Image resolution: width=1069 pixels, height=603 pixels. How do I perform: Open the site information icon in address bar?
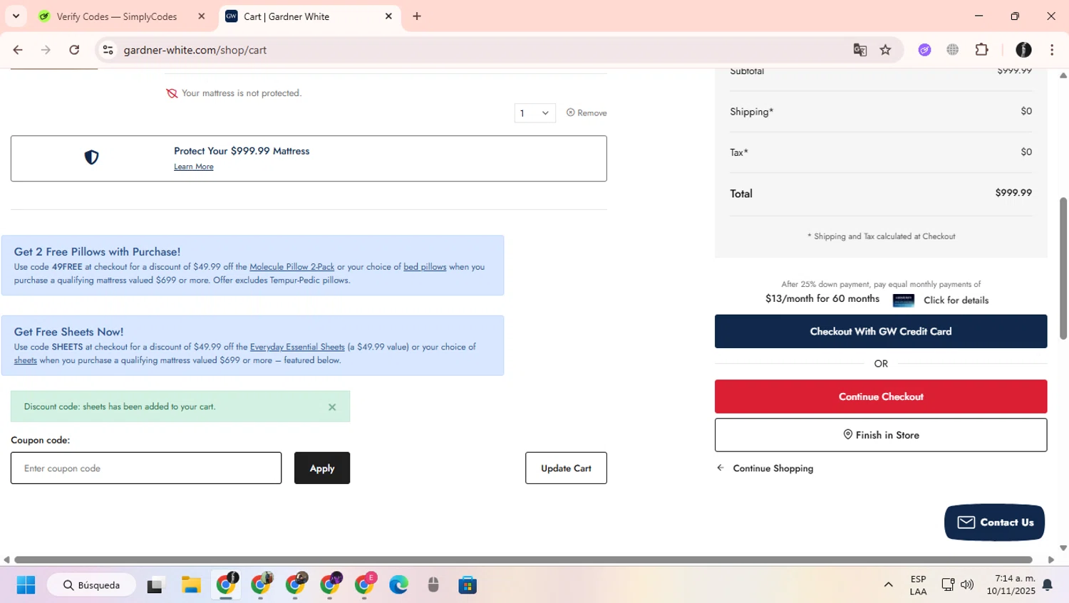(108, 50)
